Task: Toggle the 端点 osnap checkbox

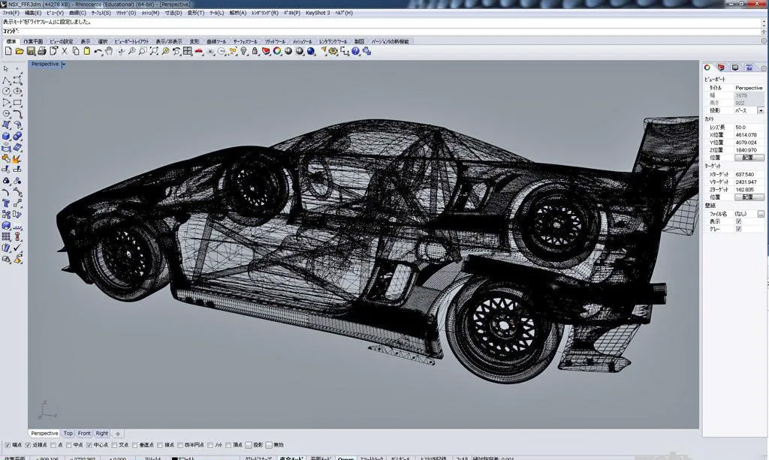Action: (x=8, y=445)
